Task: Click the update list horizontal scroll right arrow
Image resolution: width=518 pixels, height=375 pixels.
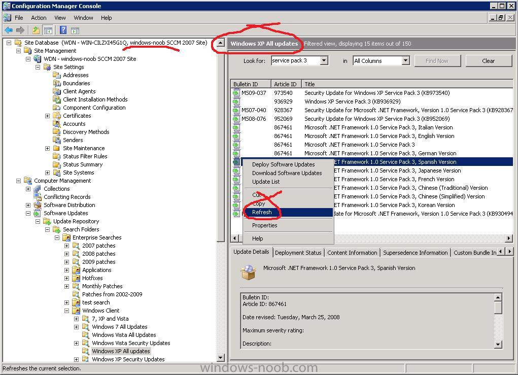Action: (509, 238)
